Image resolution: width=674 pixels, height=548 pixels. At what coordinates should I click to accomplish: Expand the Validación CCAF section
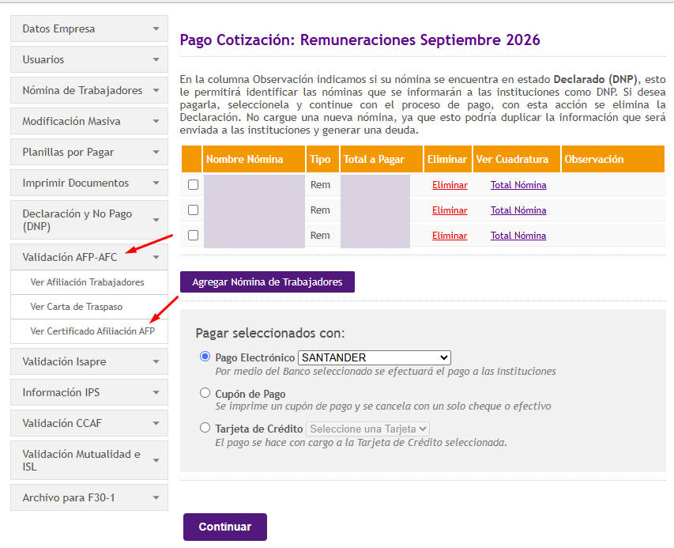tap(89, 423)
